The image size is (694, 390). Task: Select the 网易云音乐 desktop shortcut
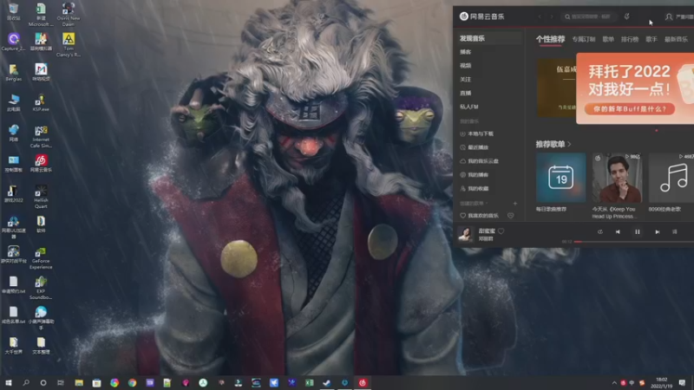(41, 163)
